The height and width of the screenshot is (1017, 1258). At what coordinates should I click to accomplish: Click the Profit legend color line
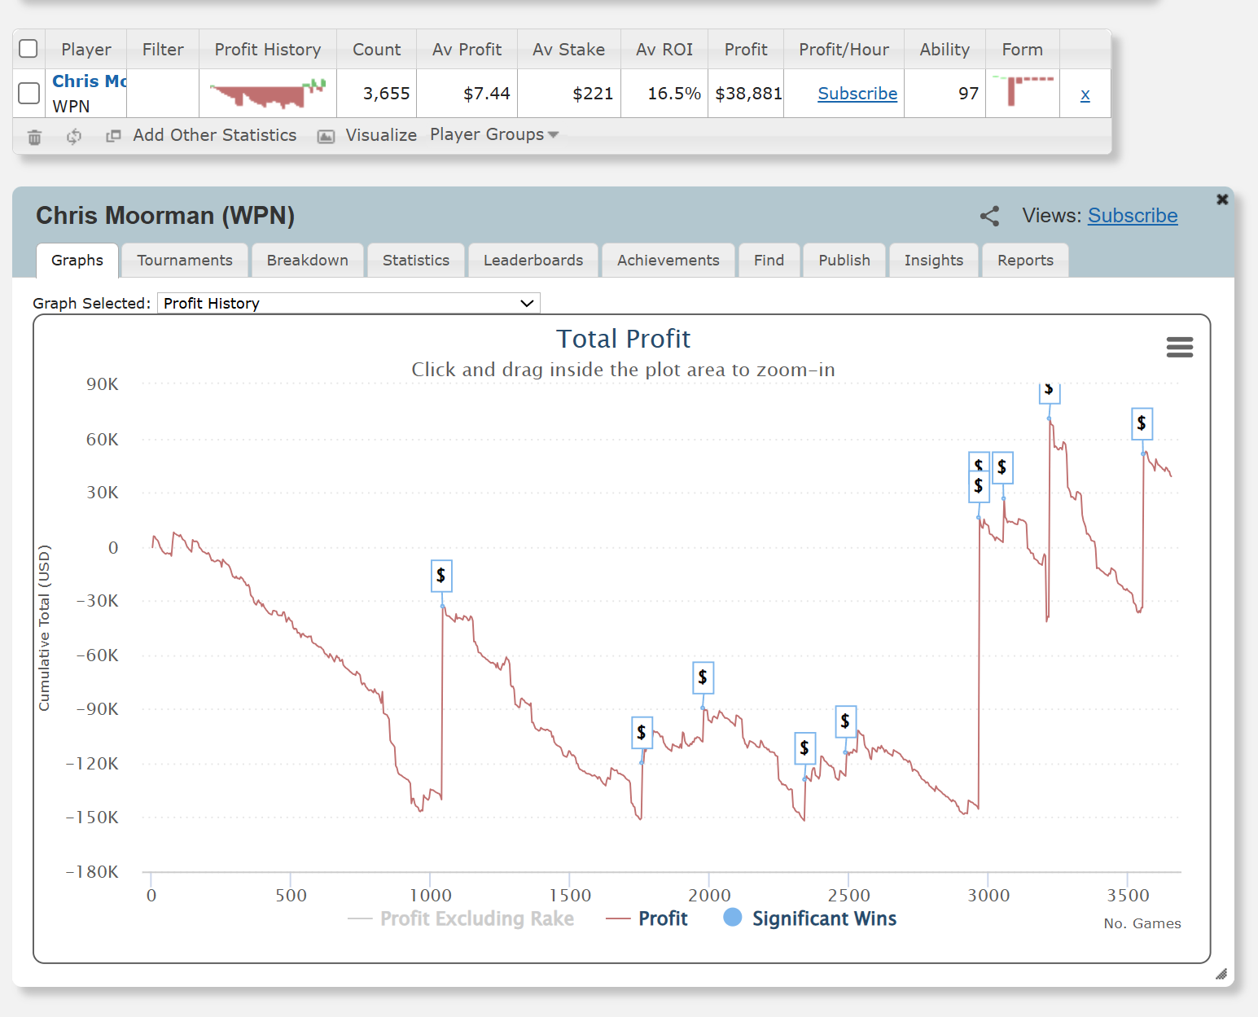click(619, 918)
